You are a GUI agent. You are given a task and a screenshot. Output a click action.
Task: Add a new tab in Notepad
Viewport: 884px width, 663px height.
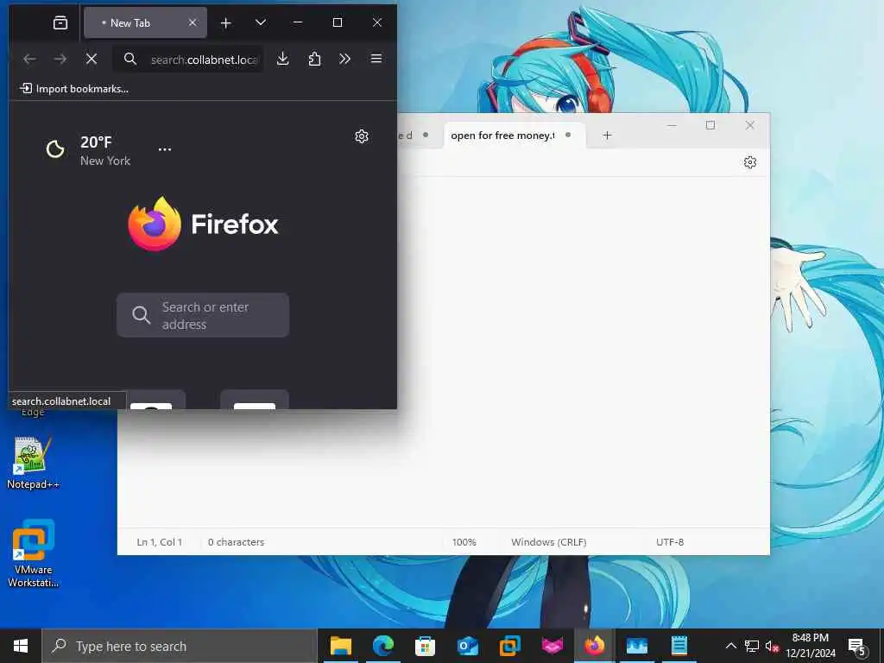point(607,136)
